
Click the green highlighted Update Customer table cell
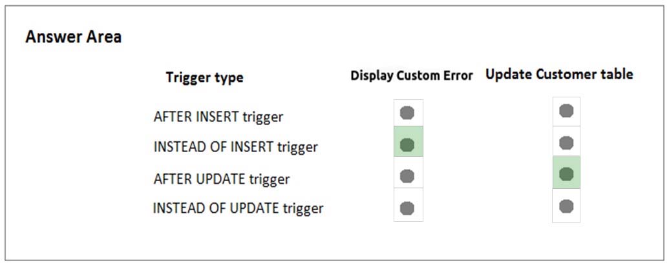[566, 172]
